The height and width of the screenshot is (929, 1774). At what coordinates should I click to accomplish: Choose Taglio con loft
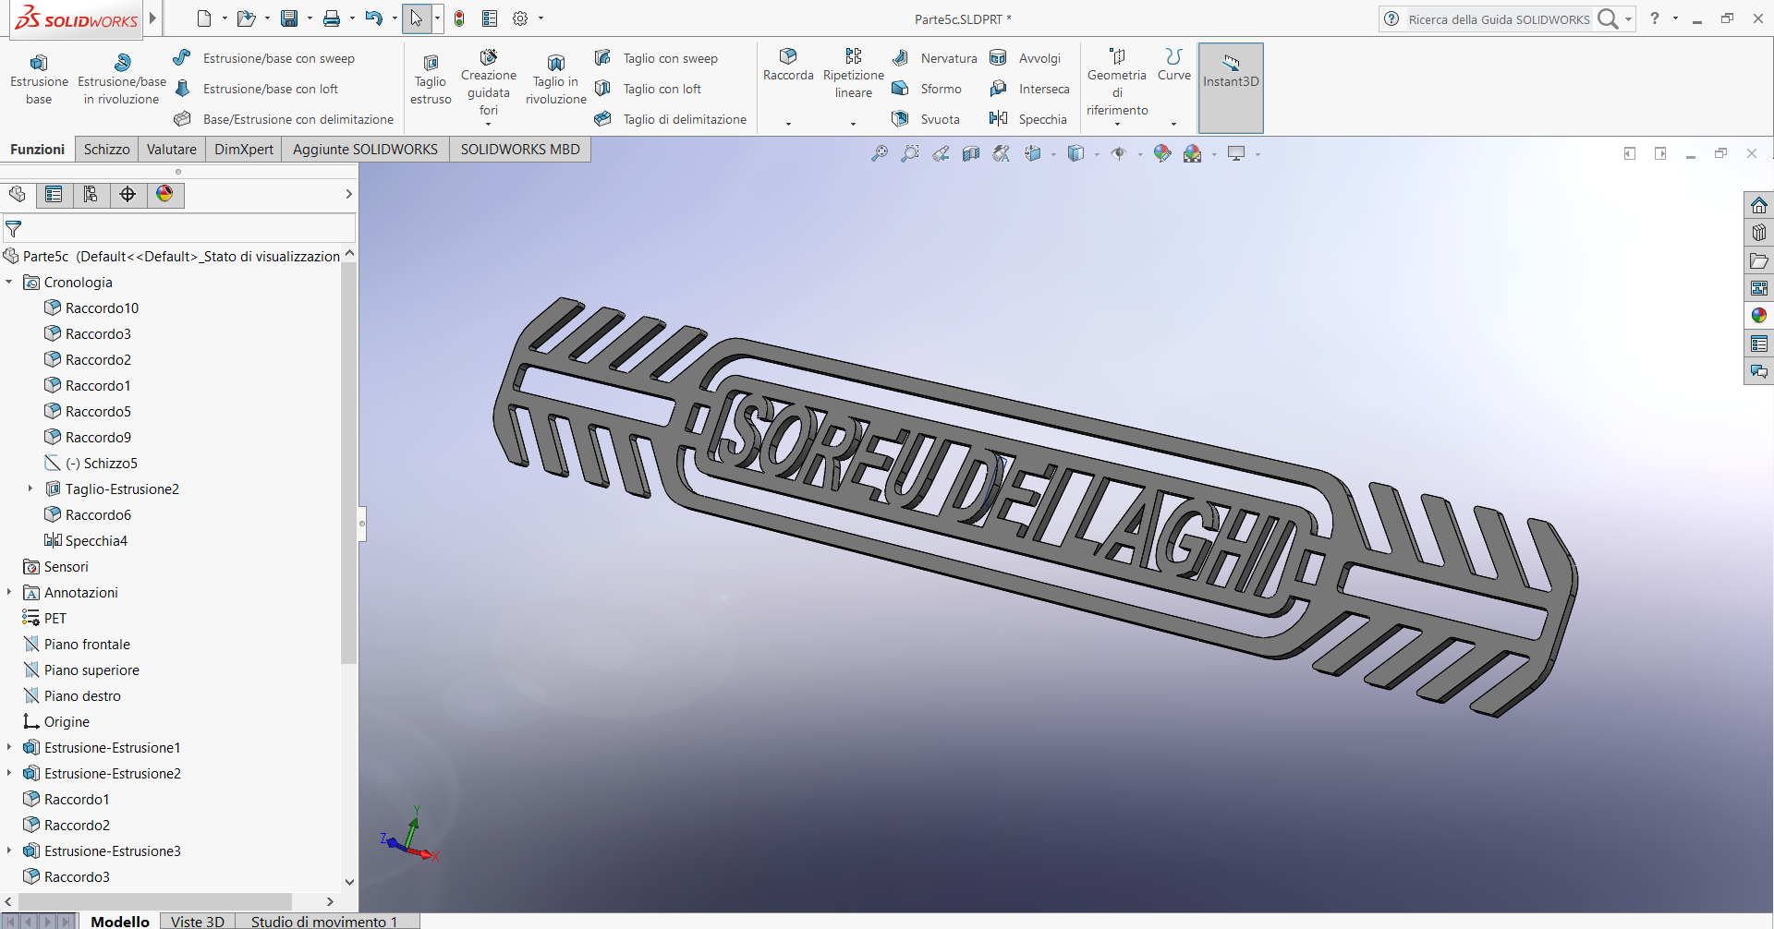648,89
